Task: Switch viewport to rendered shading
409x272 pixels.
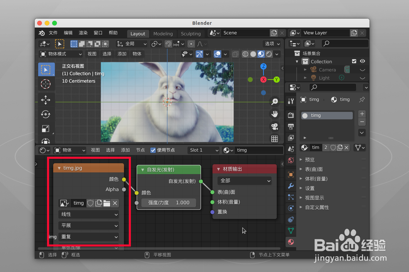Action: point(269,54)
